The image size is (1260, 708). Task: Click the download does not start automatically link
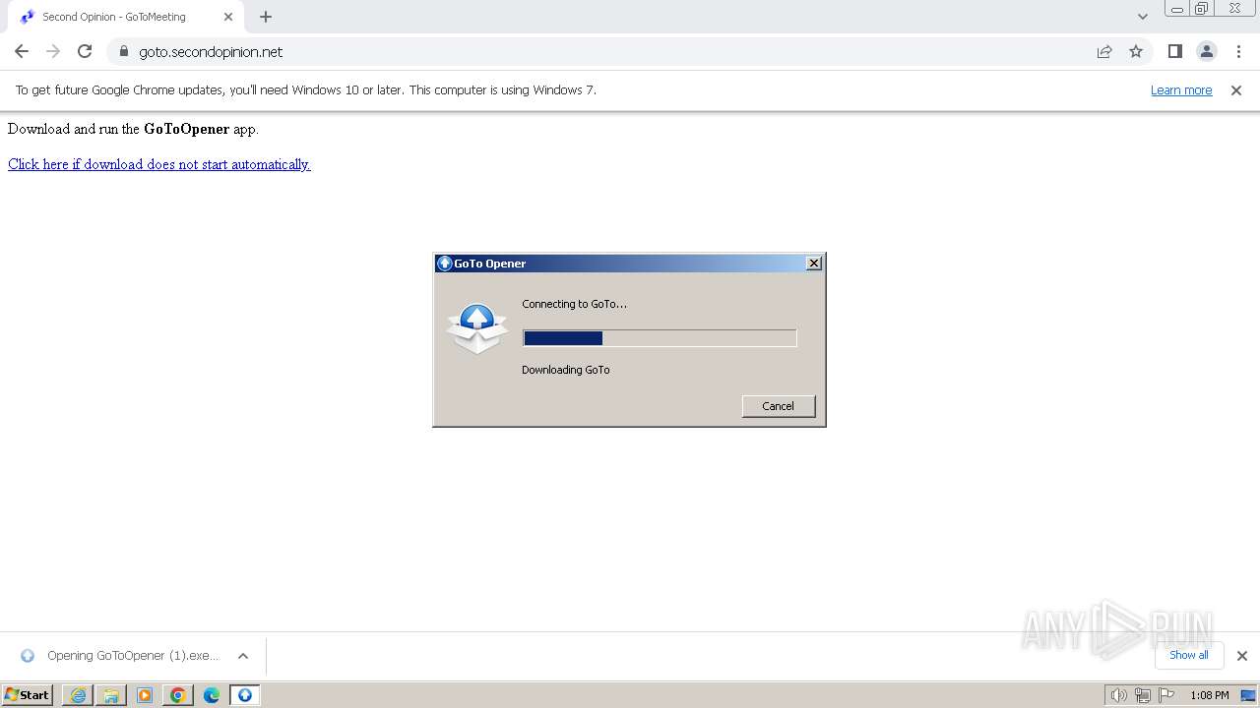[x=159, y=164]
